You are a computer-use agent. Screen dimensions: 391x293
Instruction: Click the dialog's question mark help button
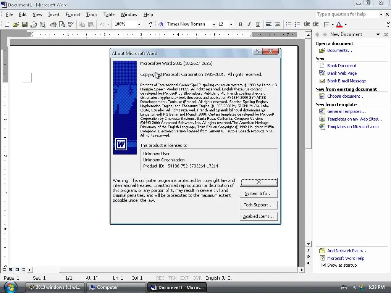pos(258,51)
